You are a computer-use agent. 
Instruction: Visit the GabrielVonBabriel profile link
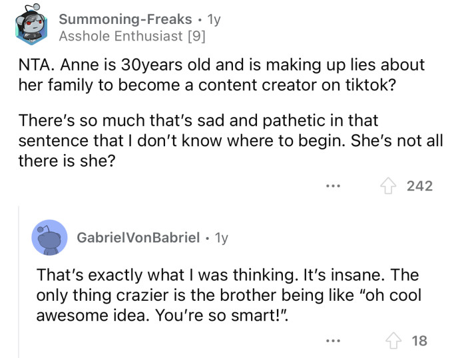pos(138,237)
